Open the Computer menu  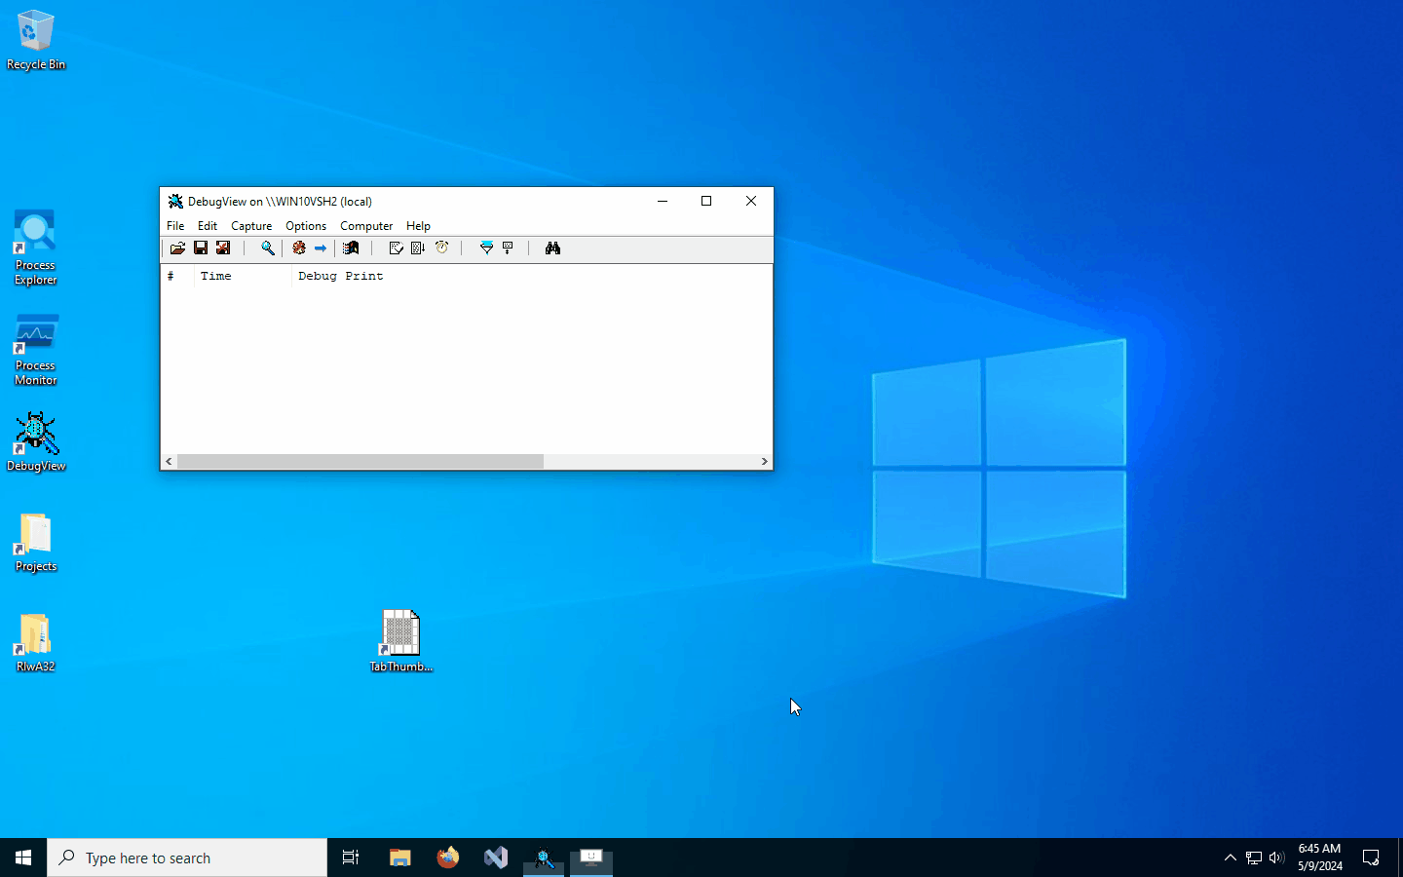coord(366,226)
